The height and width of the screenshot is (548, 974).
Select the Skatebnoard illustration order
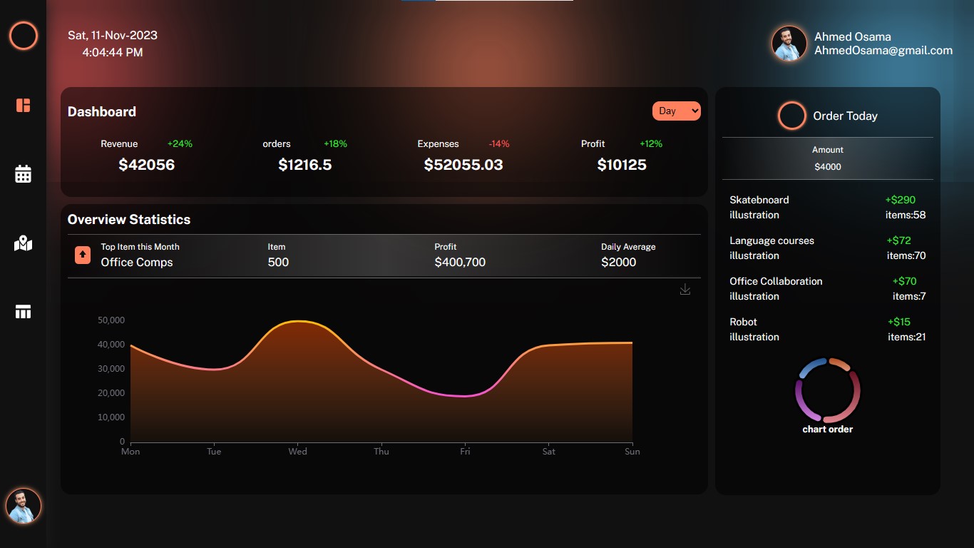pos(759,207)
